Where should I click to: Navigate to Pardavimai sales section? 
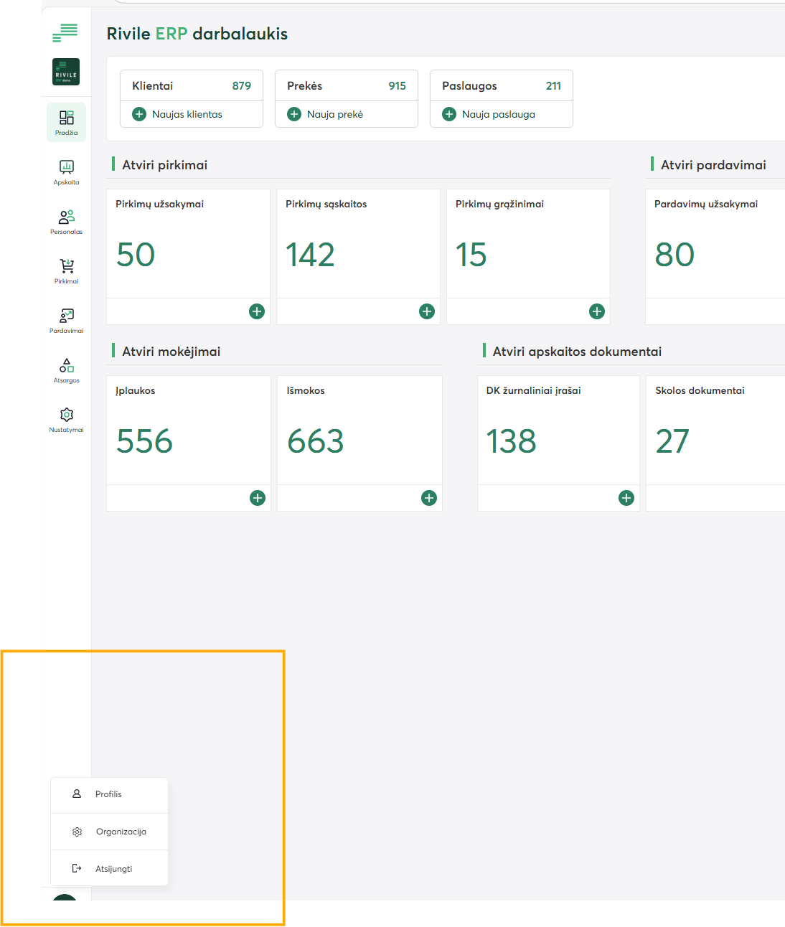[66, 321]
